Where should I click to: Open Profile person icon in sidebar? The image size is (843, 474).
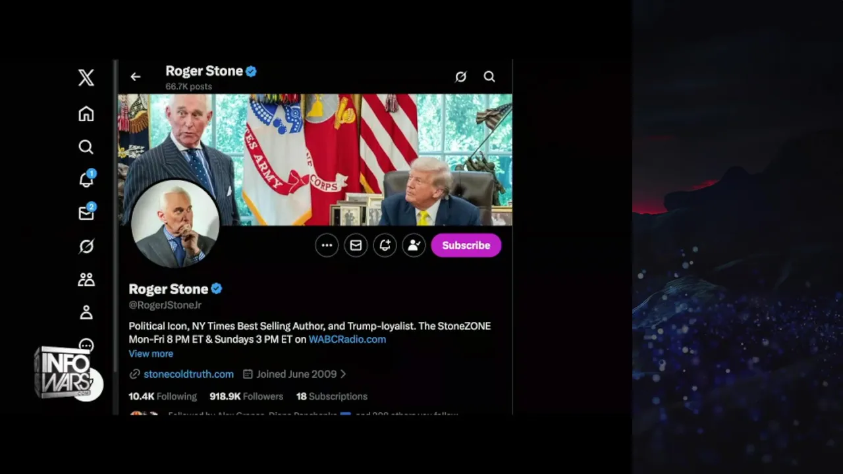[86, 313]
